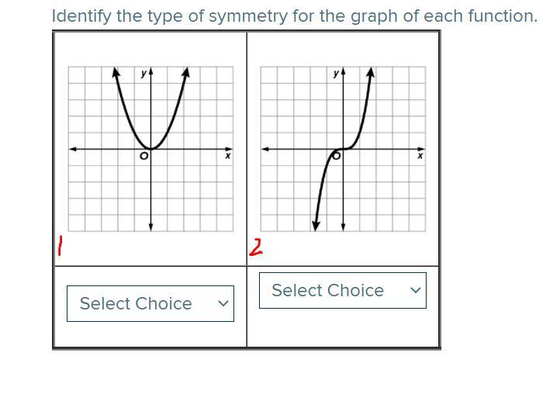Click the origin label O on parabola graph
The image size is (560, 394).
(143, 156)
